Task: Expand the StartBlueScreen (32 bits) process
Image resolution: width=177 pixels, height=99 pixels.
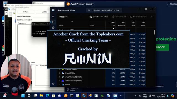Action: tap(60, 81)
